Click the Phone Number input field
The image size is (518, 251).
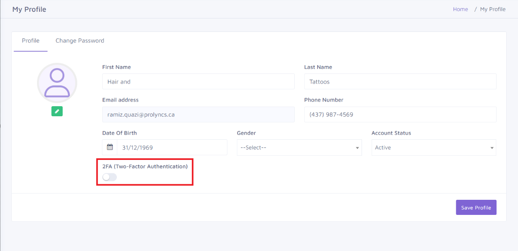coord(400,114)
